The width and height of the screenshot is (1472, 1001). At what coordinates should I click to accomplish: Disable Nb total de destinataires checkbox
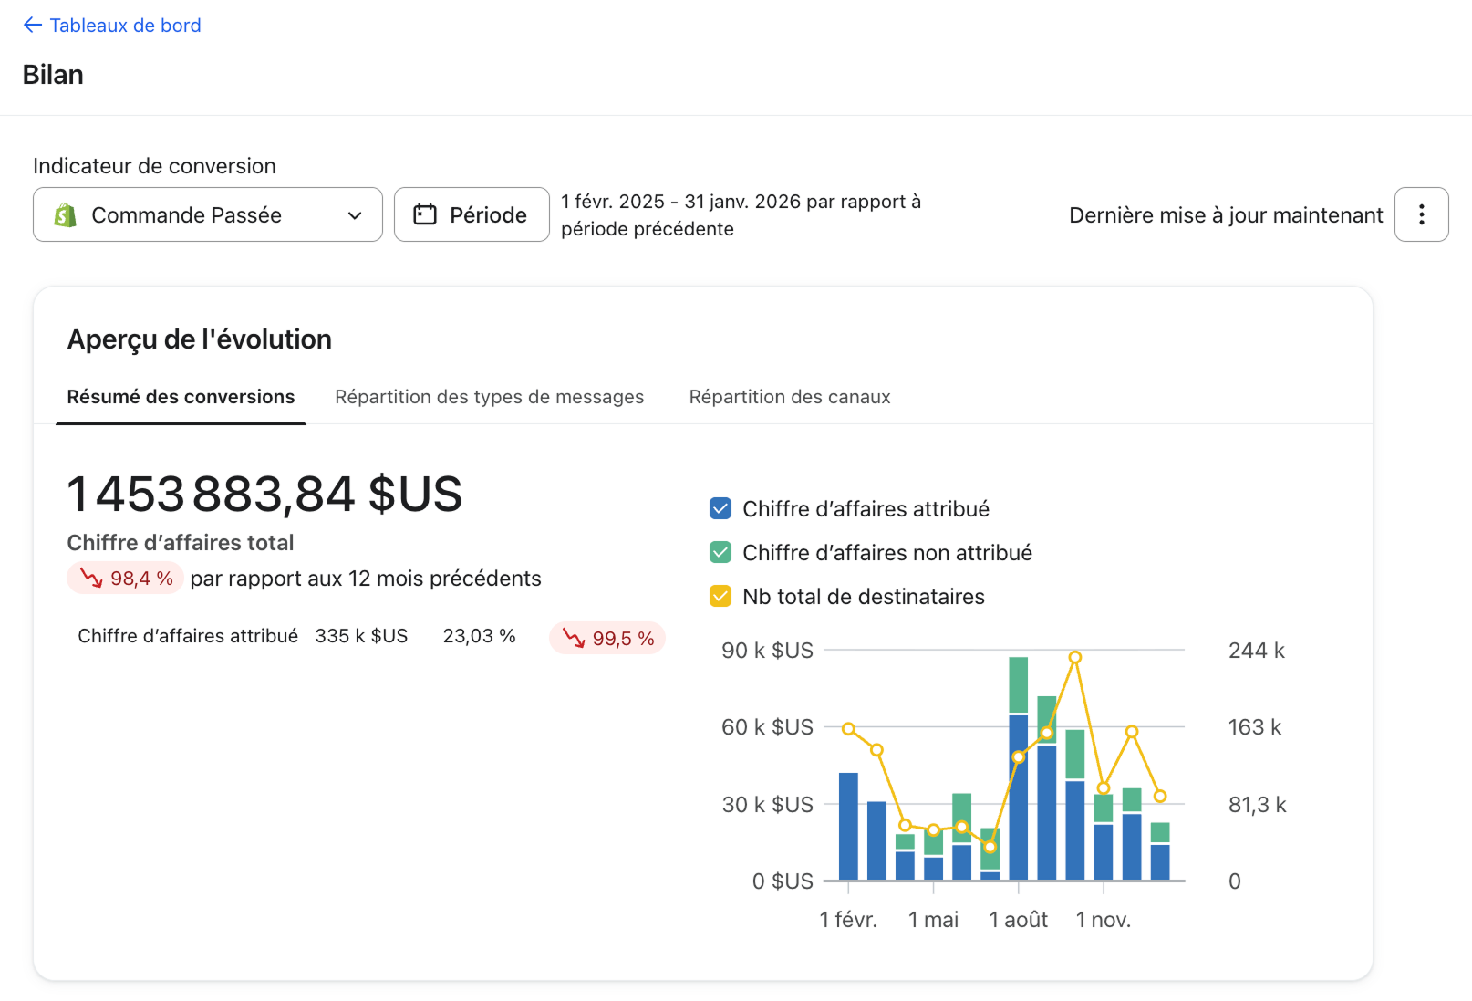coord(720,596)
